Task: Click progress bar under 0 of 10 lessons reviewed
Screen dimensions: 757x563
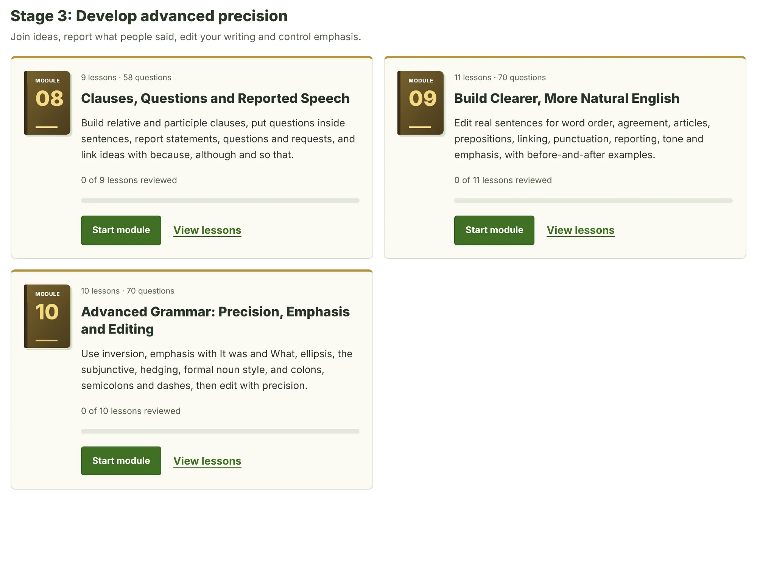Action: click(x=220, y=431)
